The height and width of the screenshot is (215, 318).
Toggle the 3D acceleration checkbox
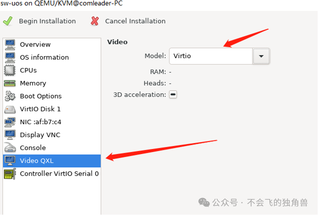[173, 95]
